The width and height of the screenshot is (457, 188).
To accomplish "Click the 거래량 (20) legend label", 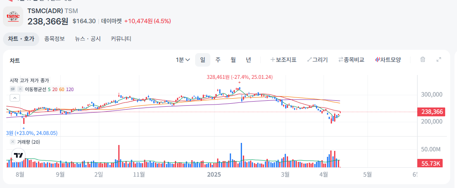I will (x=29, y=142).
